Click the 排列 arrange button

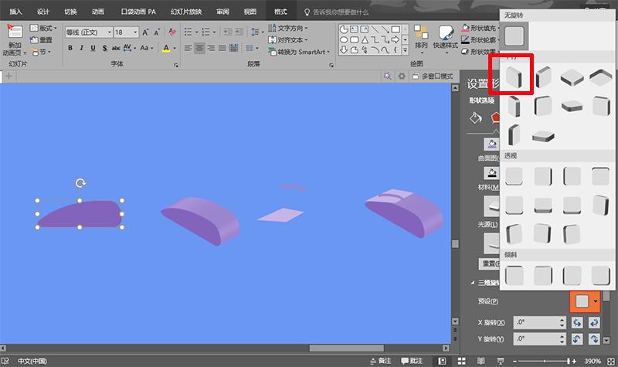(x=421, y=36)
